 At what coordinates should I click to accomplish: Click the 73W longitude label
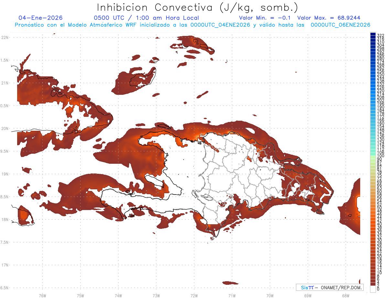click(156, 295)
